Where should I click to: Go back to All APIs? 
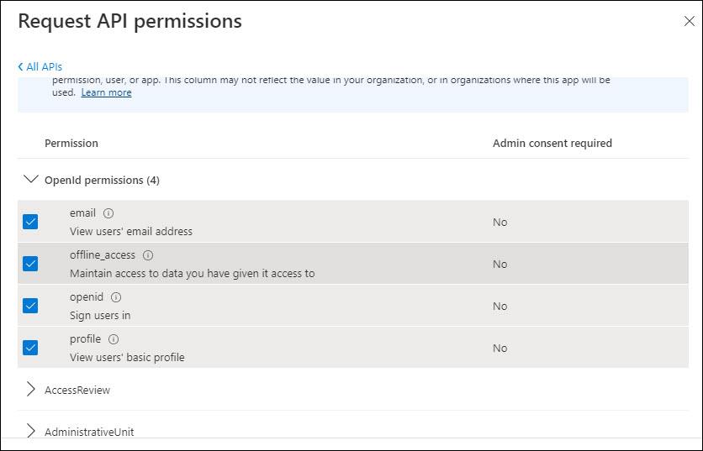40,66
